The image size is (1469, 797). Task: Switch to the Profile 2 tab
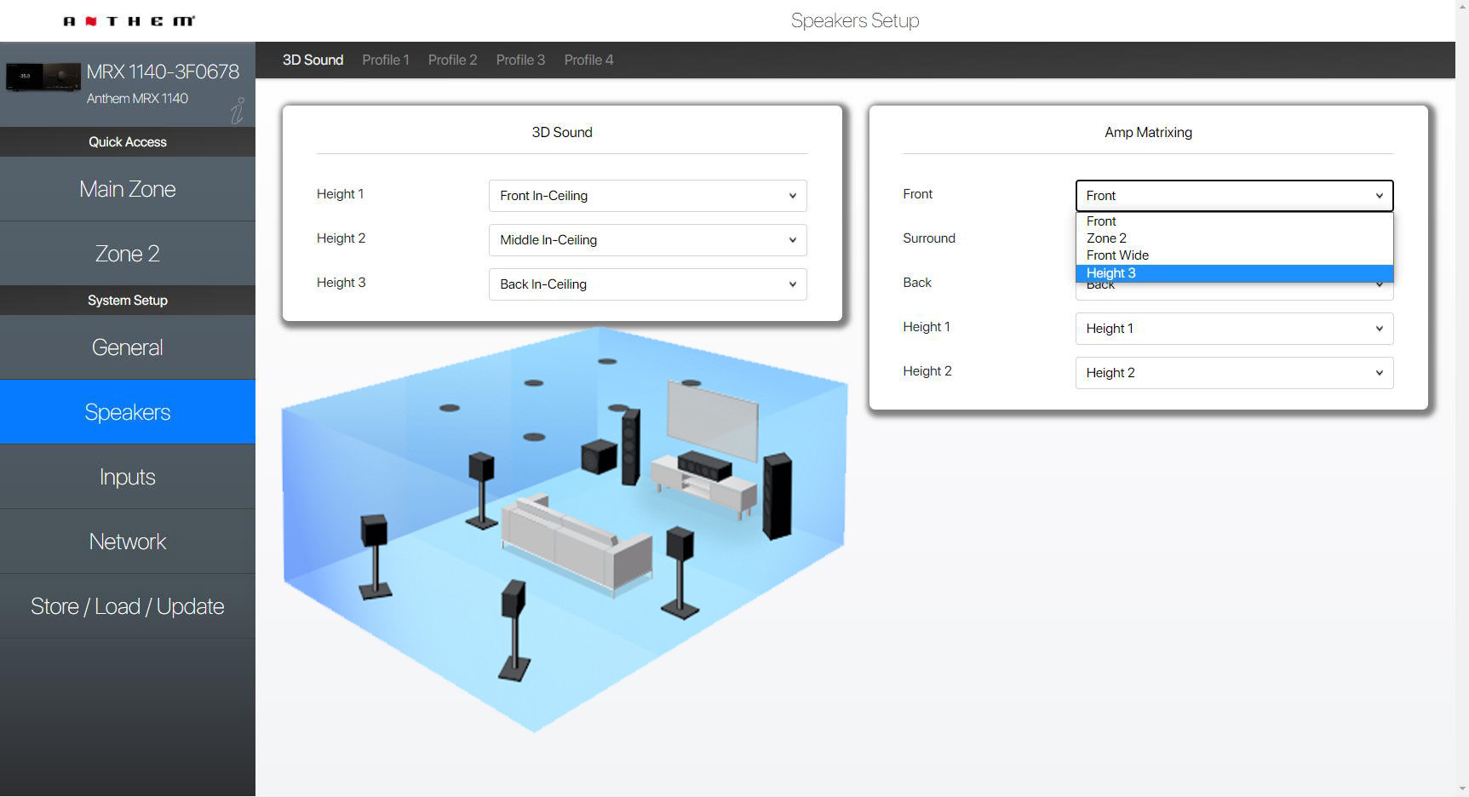coord(452,60)
